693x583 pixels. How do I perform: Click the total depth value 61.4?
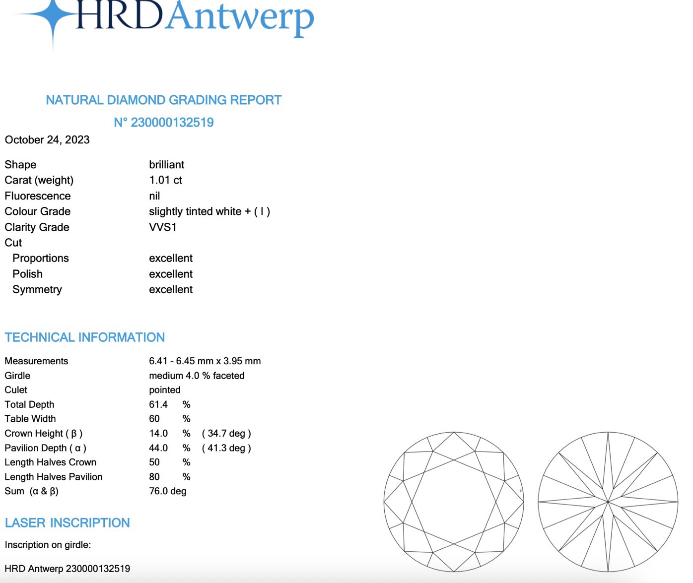[158, 404]
